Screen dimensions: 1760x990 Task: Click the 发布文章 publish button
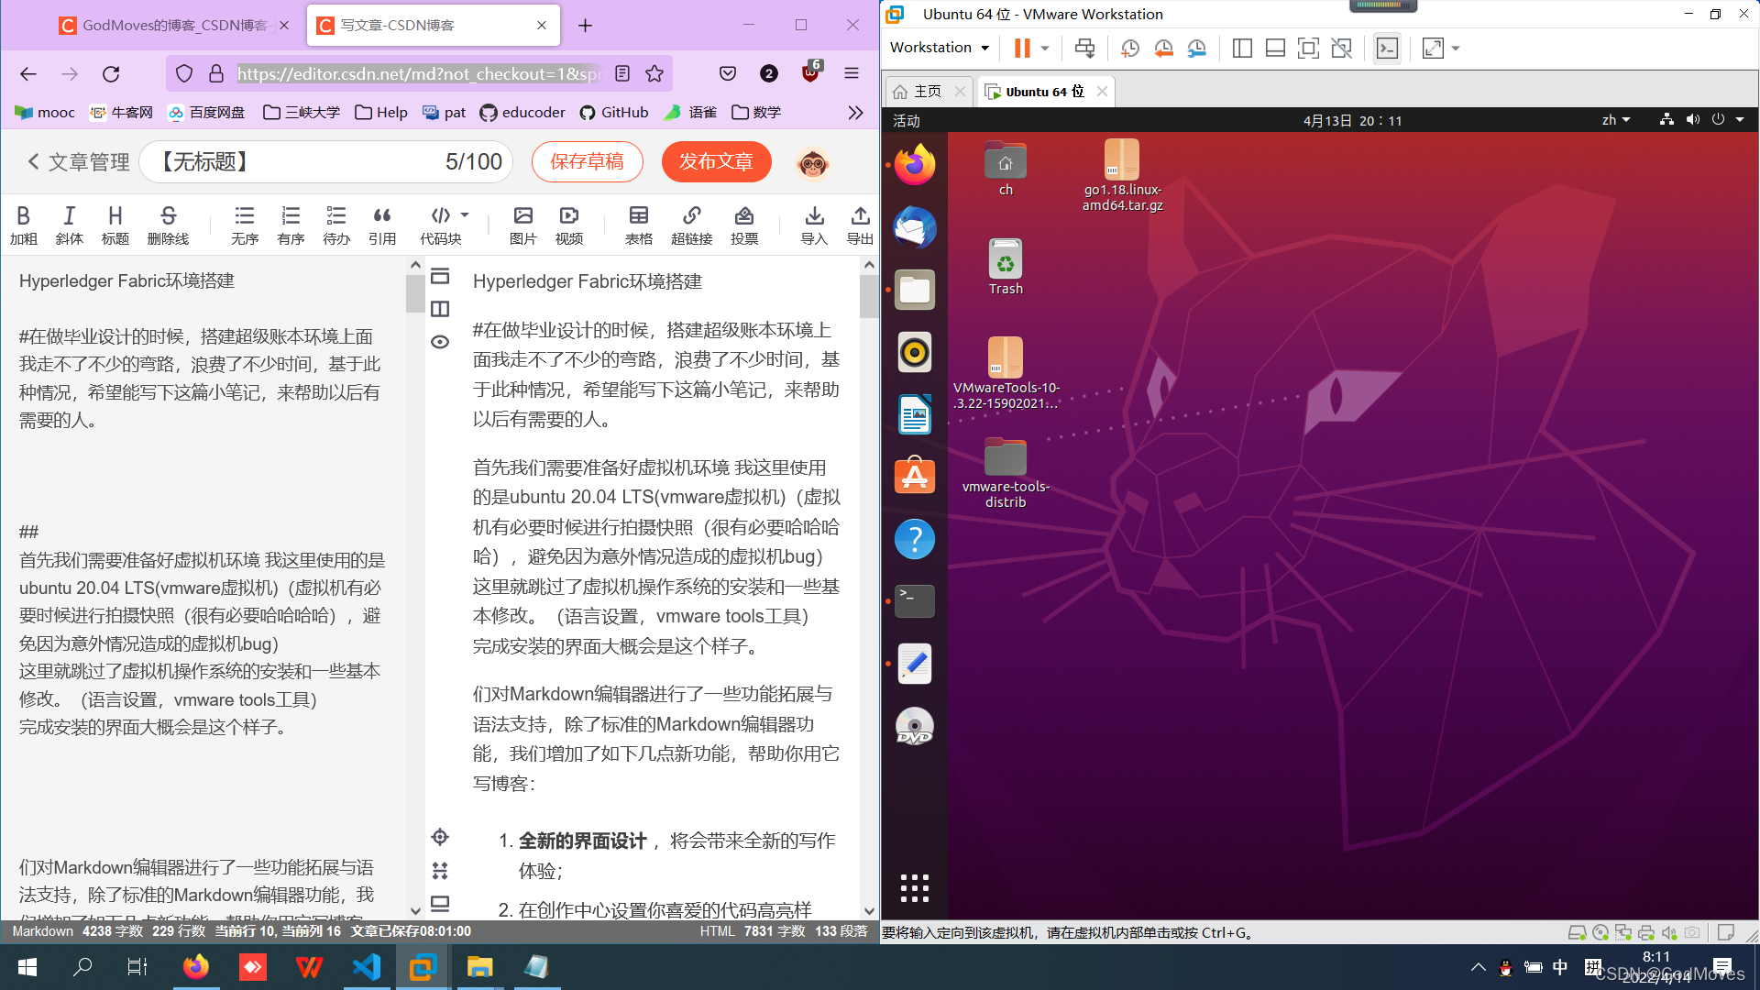point(717,161)
